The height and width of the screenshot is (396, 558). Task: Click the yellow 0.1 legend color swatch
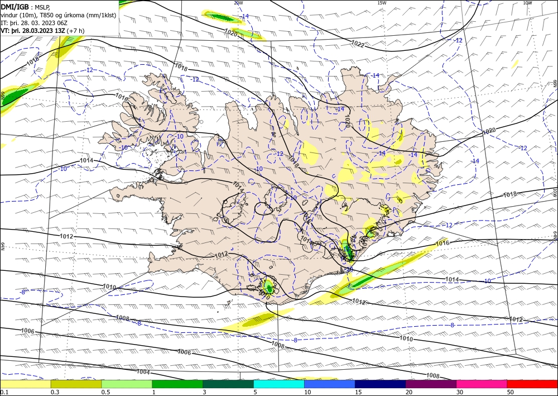[25, 384]
